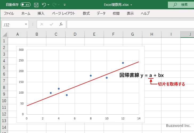194x133 pixels.
Task: Click inside the formula bar input
Action: [130, 24]
